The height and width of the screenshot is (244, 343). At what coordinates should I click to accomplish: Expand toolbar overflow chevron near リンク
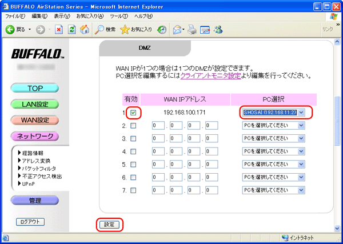tap(338, 25)
